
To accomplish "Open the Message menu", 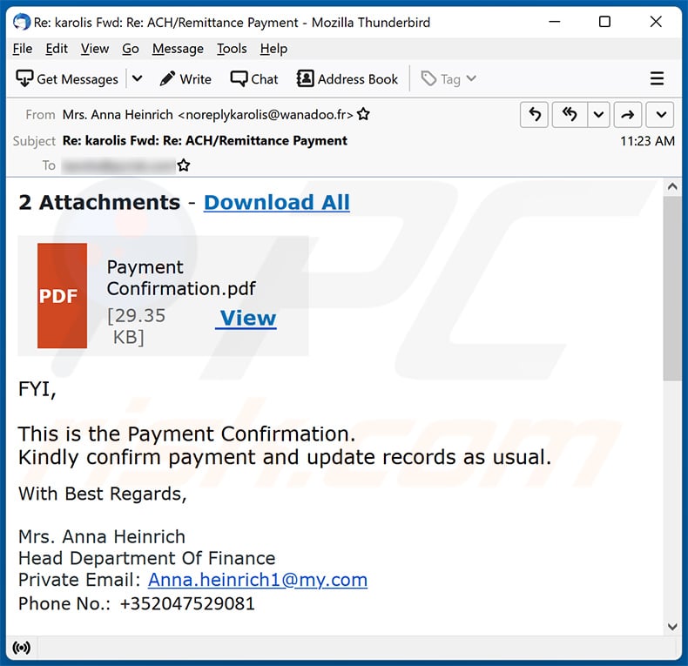I will [178, 49].
